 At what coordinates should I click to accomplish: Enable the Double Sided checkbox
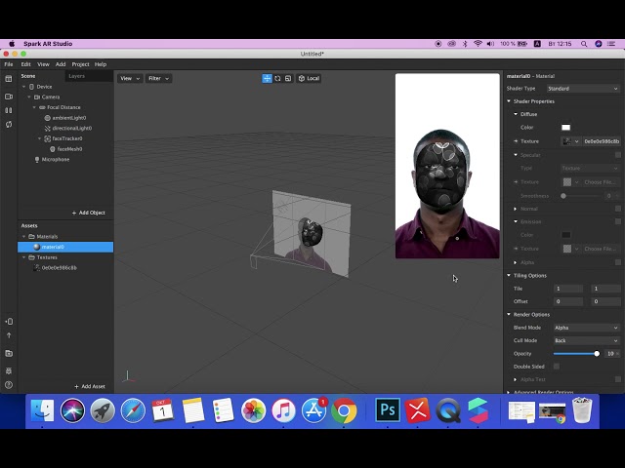click(x=557, y=366)
